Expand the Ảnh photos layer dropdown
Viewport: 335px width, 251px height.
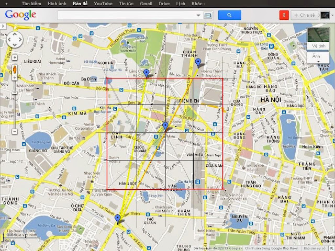(318, 58)
